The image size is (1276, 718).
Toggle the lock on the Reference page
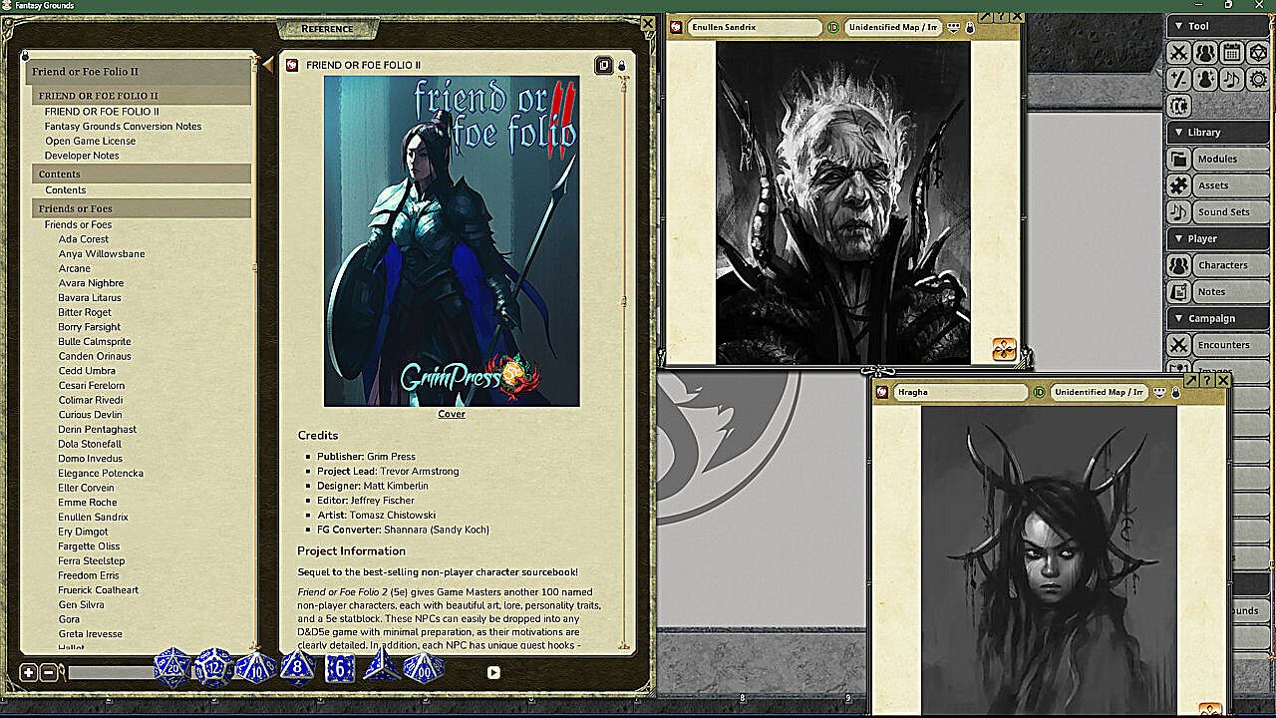click(622, 66)
